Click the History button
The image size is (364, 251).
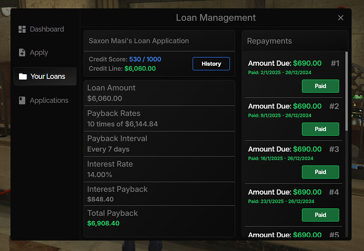(x=211, y=64)
